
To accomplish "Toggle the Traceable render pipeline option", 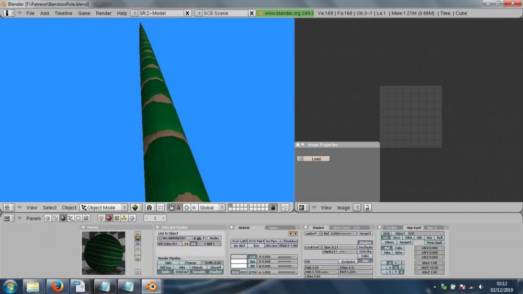I will pyautogui.click(x=199, y=272).
